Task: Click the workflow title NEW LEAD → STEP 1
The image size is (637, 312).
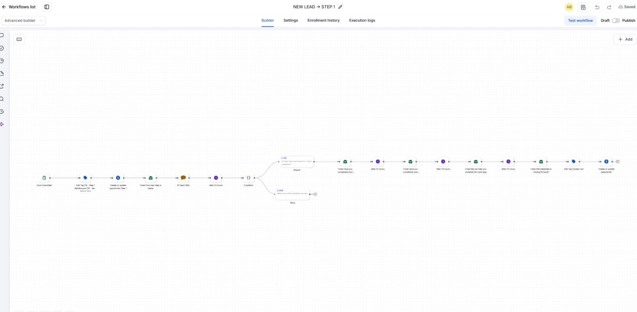Action: tap(314, 7)
